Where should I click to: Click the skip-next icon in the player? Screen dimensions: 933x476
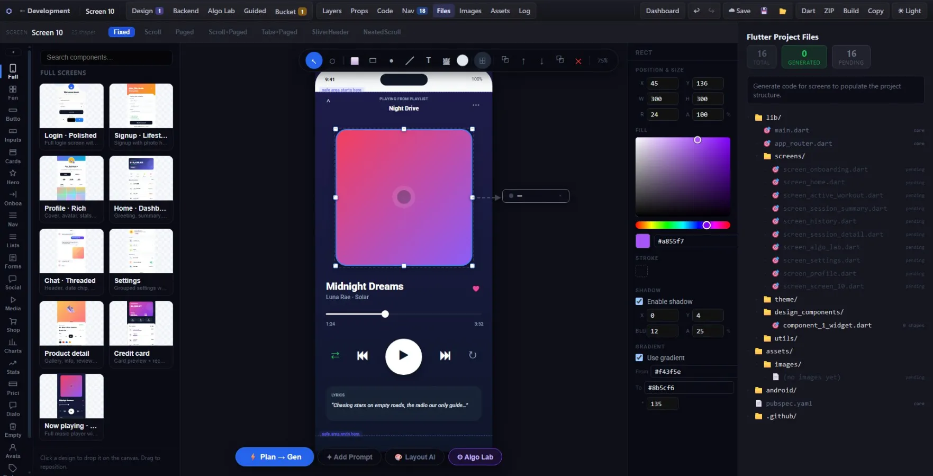point(445,355)
